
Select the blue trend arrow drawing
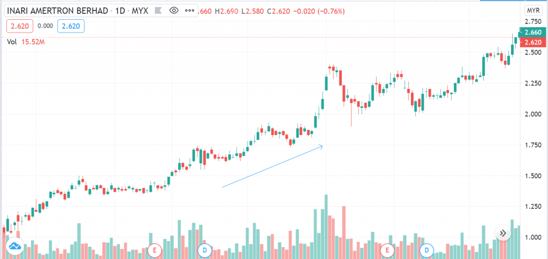(x=272, y=166)
